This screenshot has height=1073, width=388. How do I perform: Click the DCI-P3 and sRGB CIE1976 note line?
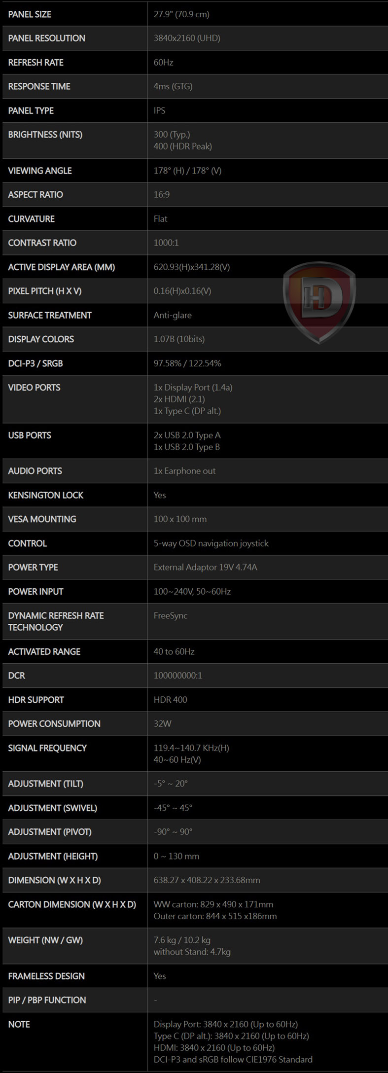pyautogui.click(x=233, y=1059)
